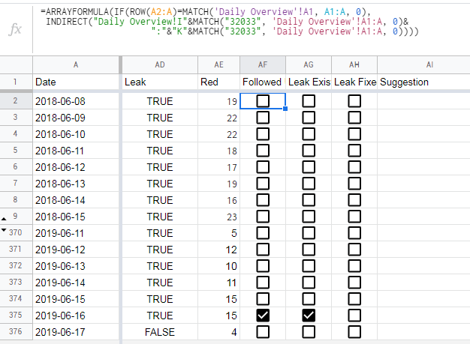Toggle Leak Fixed checkbox in row 376
Screen dimensions: 470x344
coord(354,332)
